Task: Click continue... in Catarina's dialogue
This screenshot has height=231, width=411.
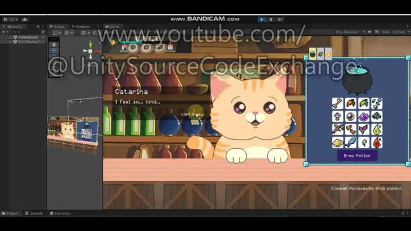Action: tap(192, 114)
